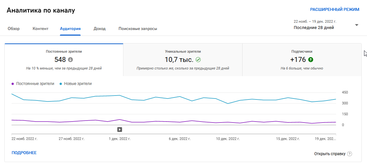Click the На 10 % меньше comparison text

[64, 69]
